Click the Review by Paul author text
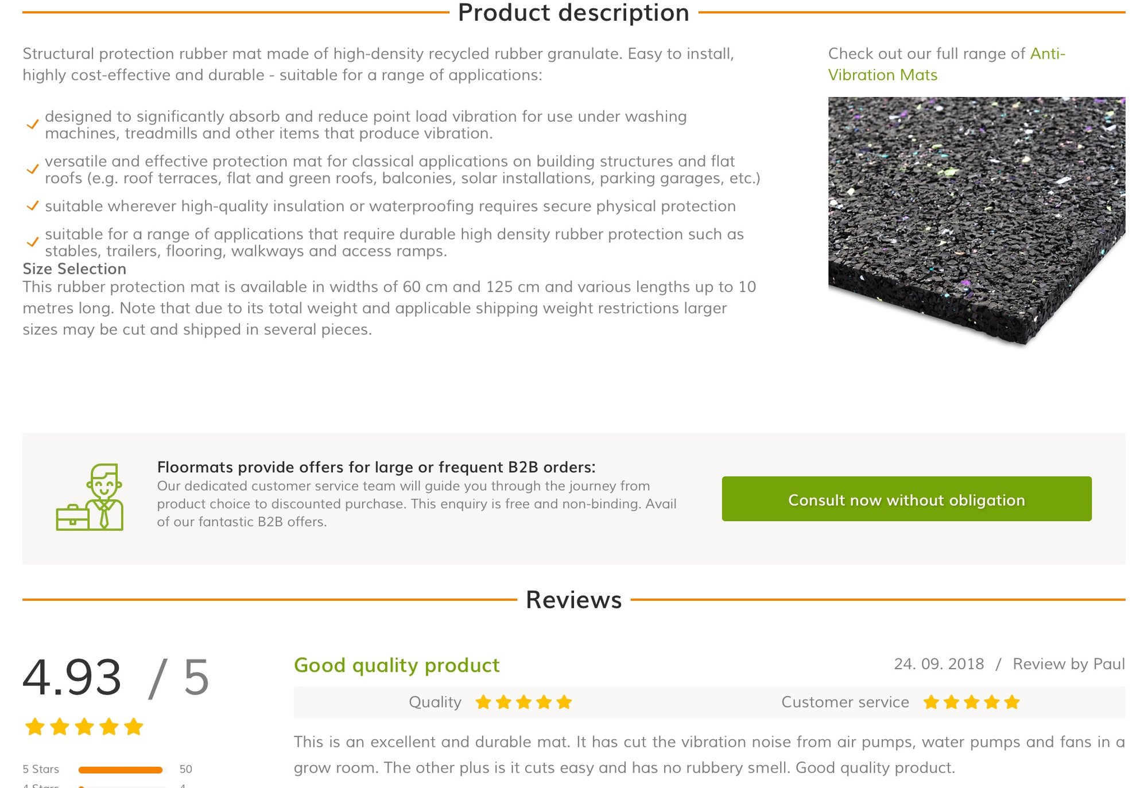Screen dimensions: 1148x788 pos(1068,664)
